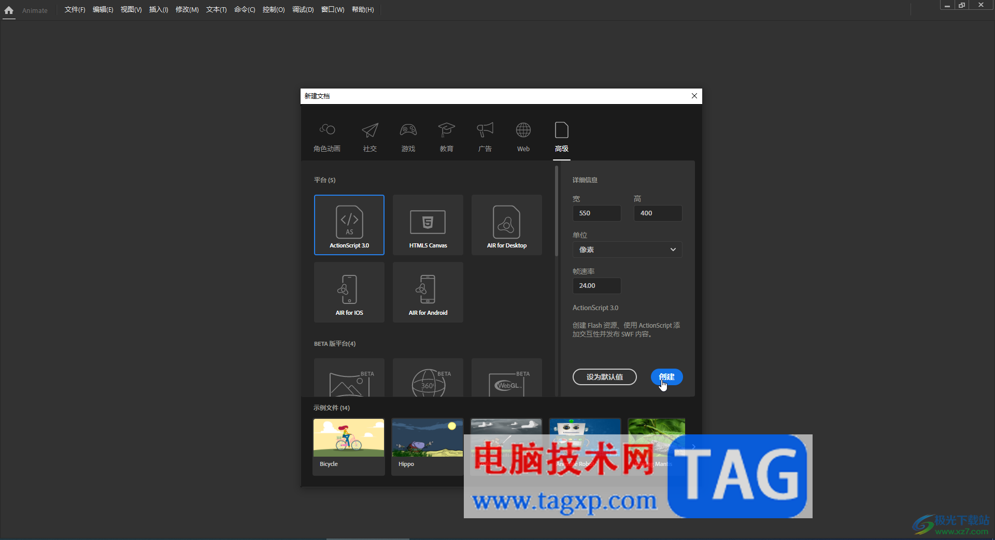Select the BETA landscape image platform icon

349,377
